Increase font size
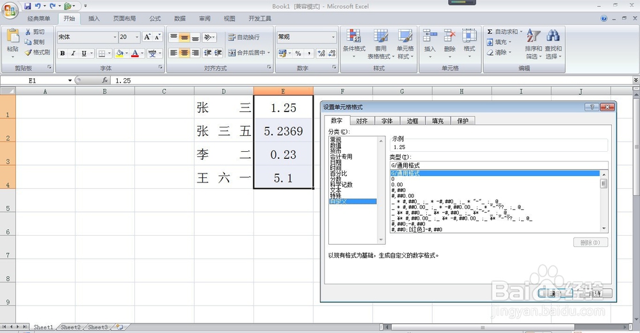Screen dimensions: 640x333 tap(147, 37)
